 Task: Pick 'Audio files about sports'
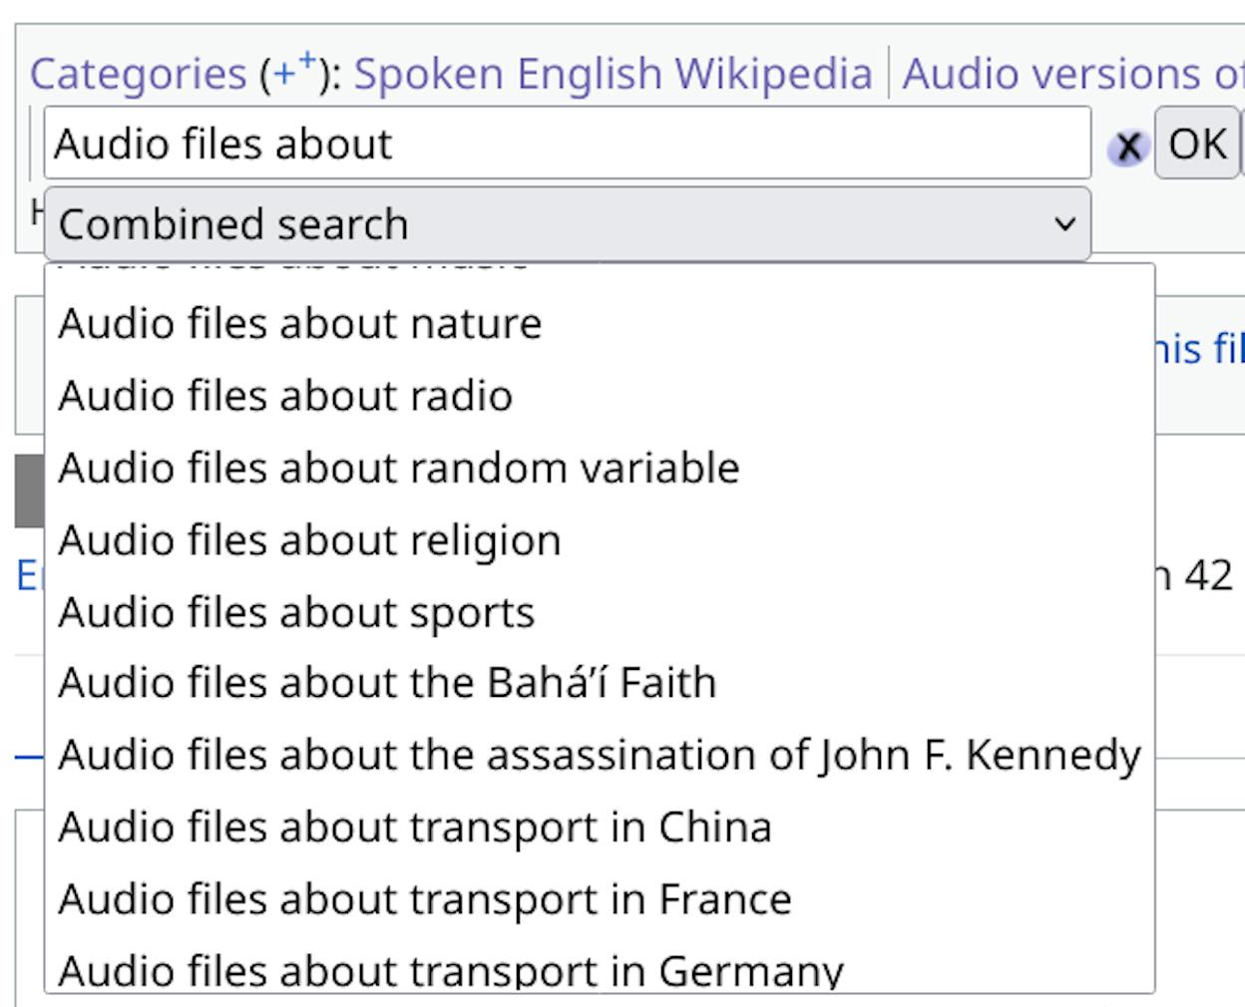(600, 611)
